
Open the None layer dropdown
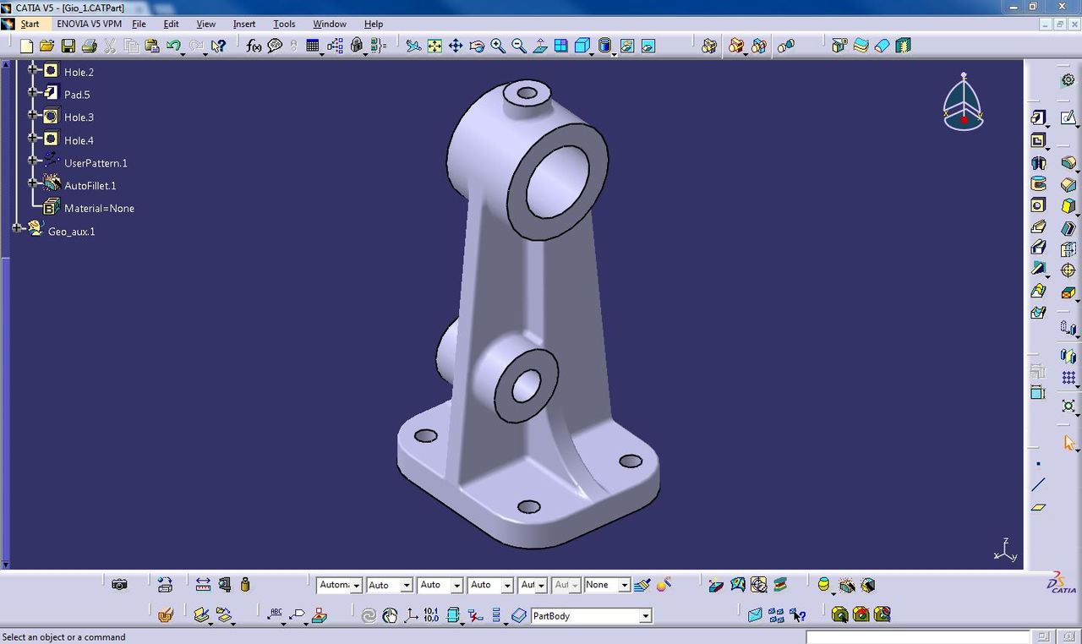[624, 585]
